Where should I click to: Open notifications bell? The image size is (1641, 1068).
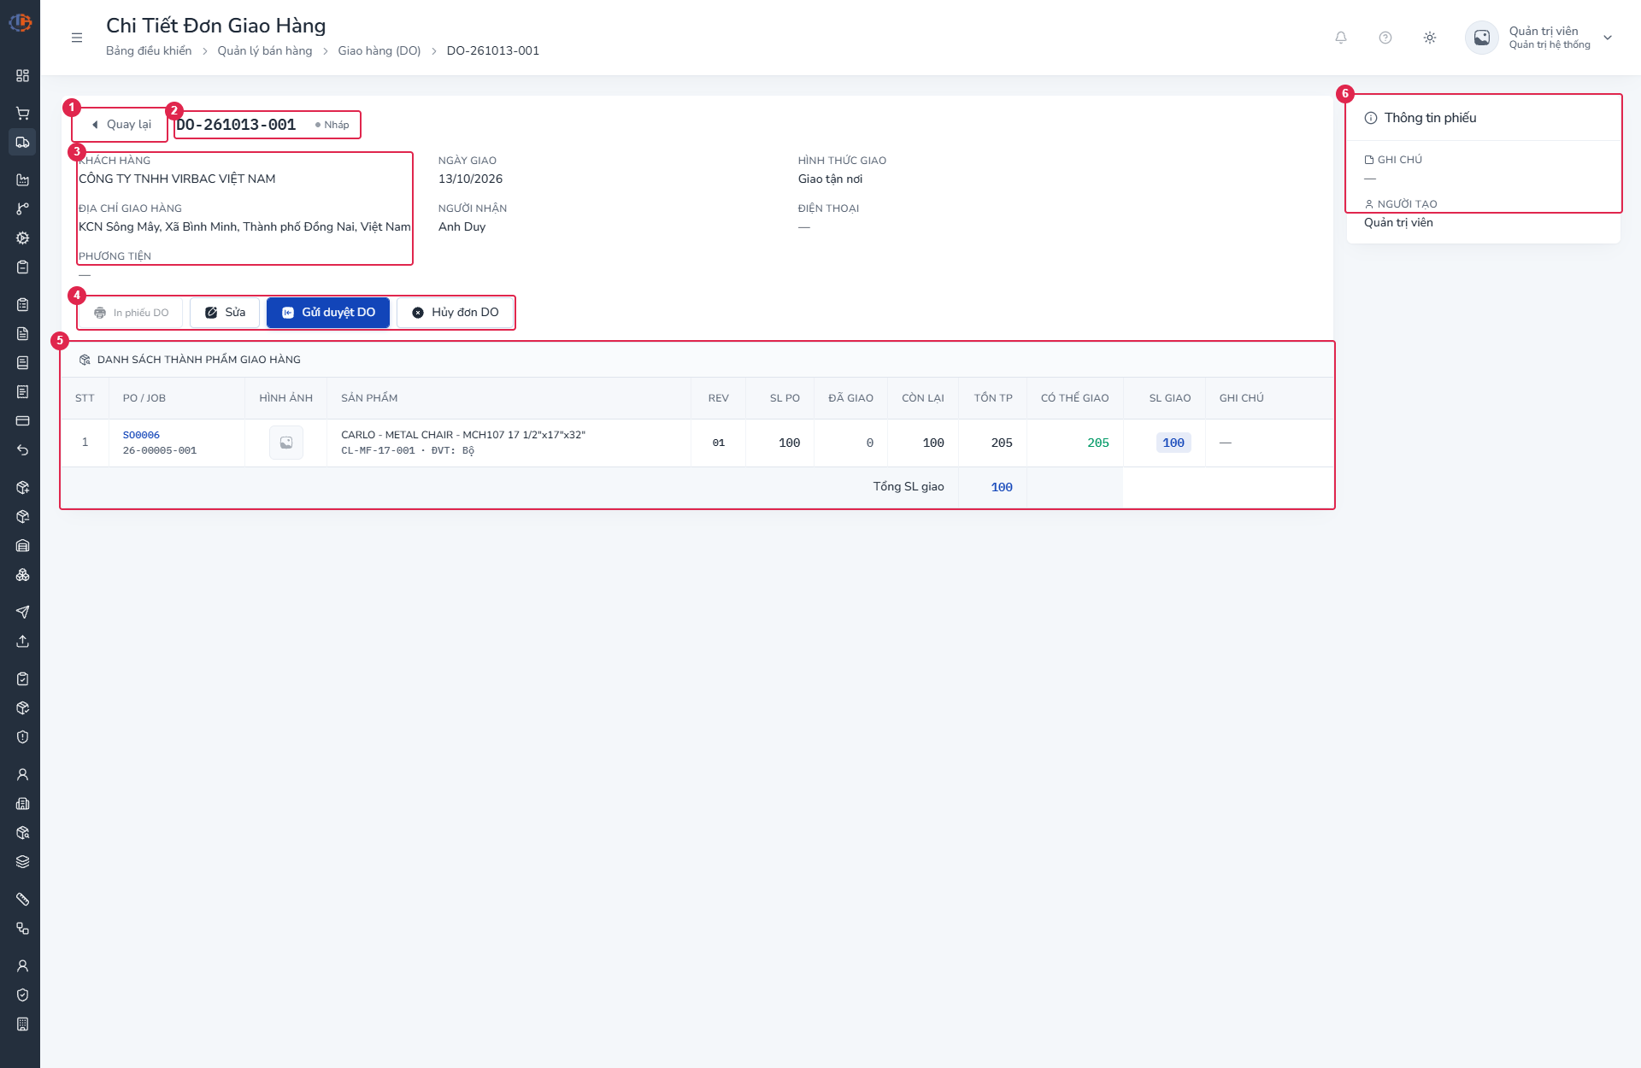tap(1341, 38)
